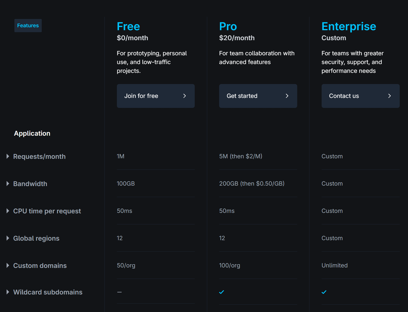Click the Enterprise Wildcard subdomains checkmark

click(x=324, y=292)
